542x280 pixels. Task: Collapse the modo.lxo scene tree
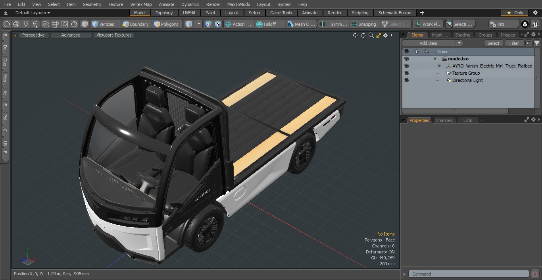coord(435,59)
